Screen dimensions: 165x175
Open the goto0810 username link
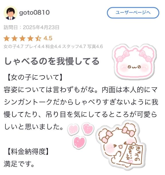pos(34,12)
